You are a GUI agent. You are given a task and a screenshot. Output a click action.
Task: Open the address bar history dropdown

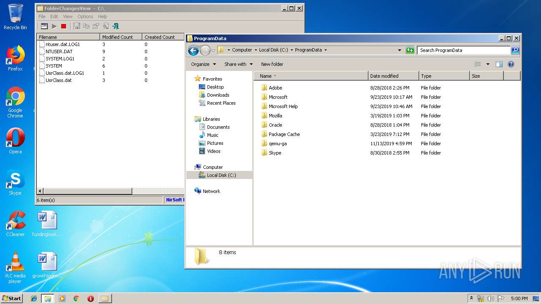pos(399,50)
